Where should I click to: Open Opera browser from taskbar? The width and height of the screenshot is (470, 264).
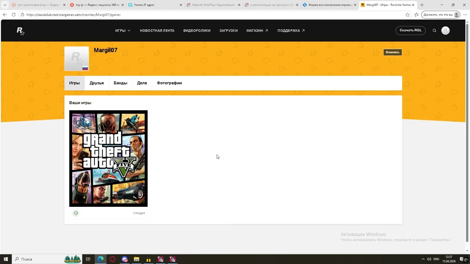coord(112,259)
